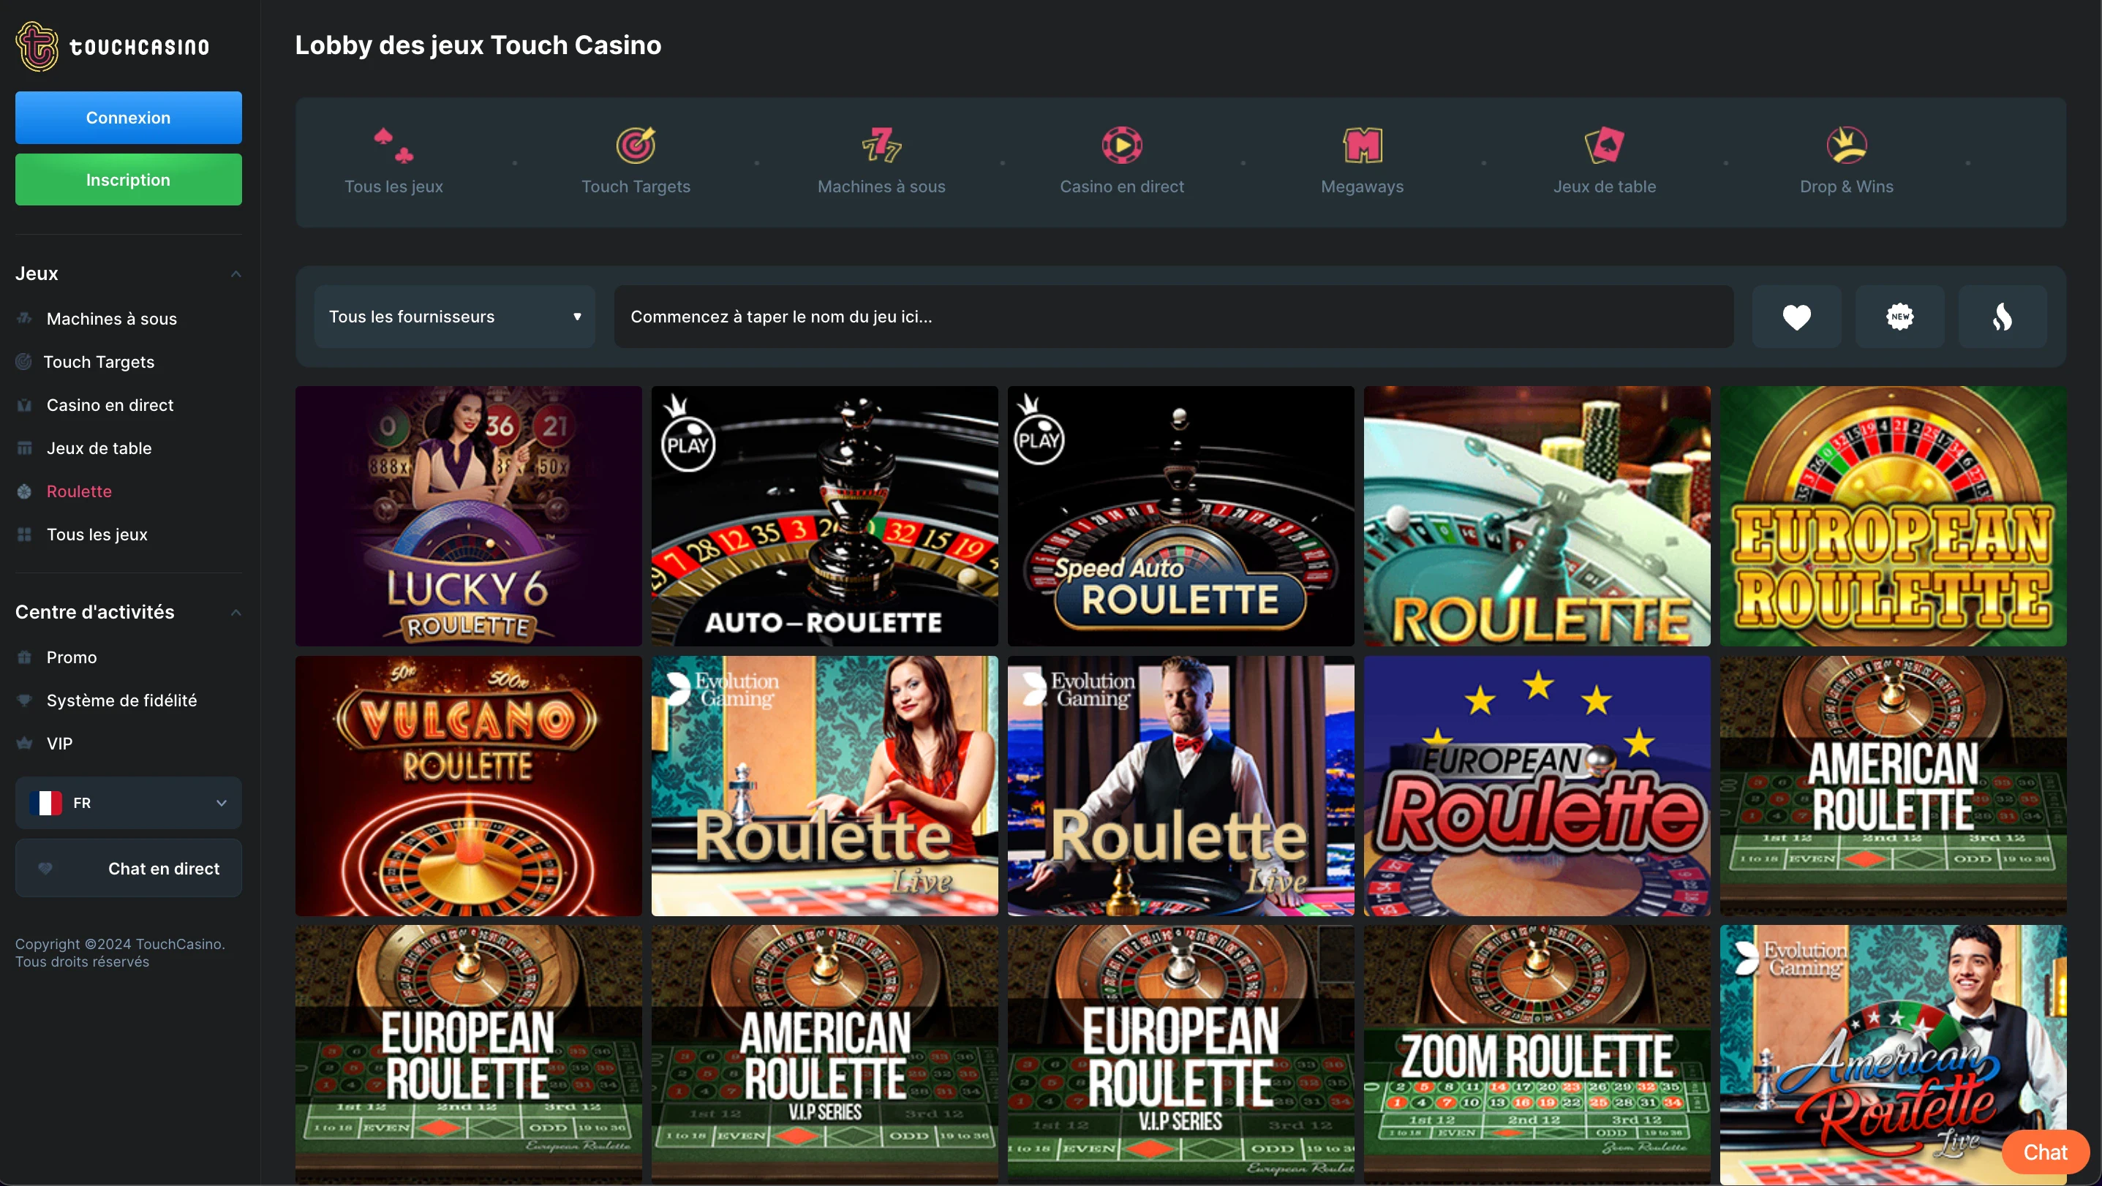Go to Machines à sous in sidebar

111,319
